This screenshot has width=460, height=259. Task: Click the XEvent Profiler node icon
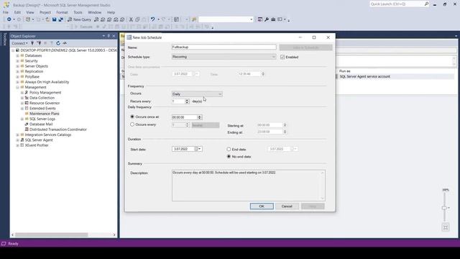[22, 145]
